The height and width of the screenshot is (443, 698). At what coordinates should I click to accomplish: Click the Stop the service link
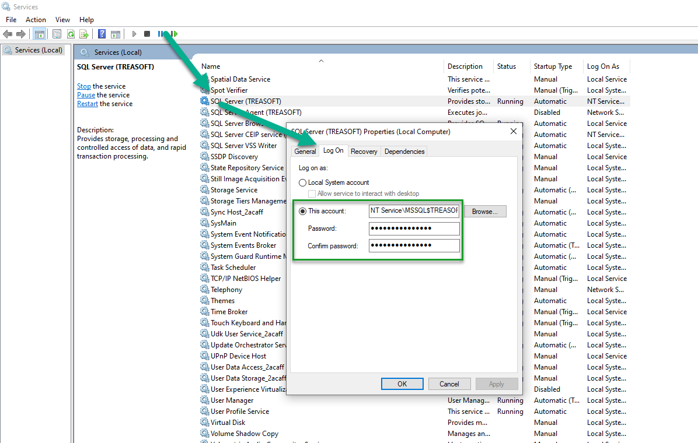[83, 86]
